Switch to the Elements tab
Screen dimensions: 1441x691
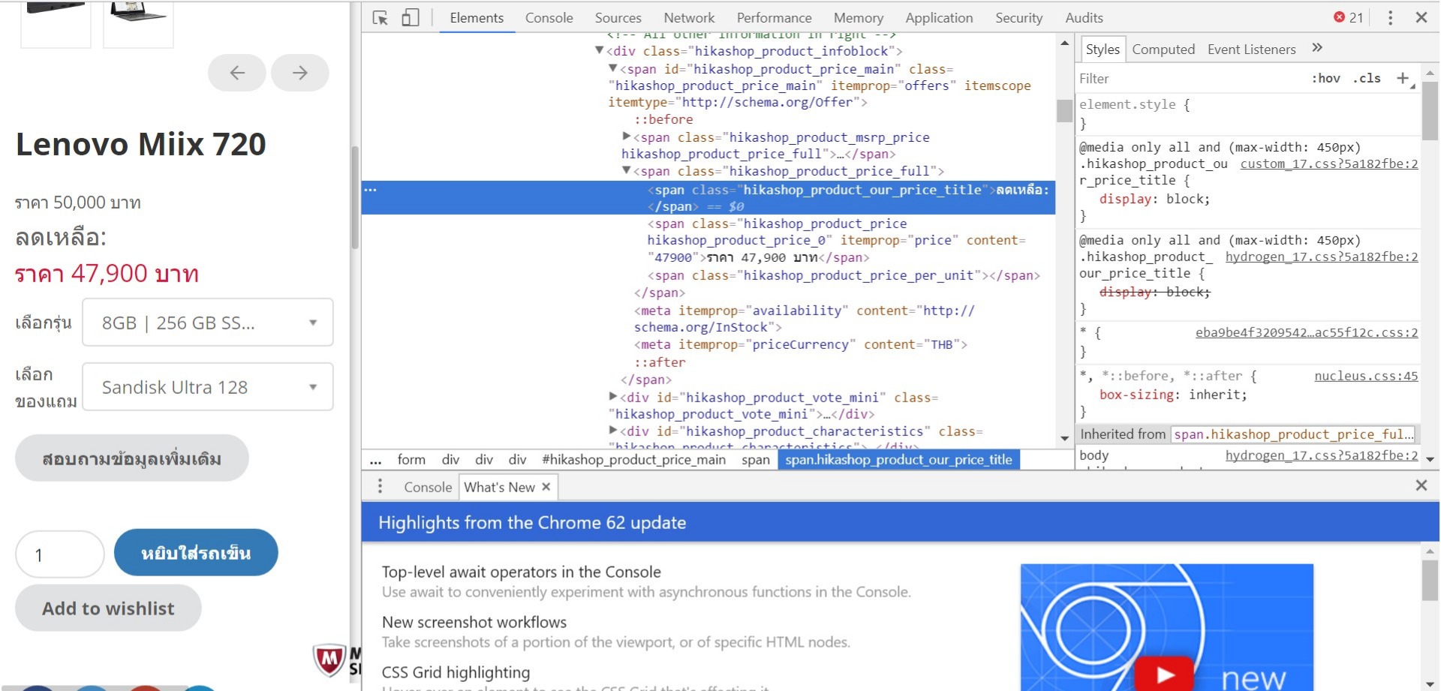477,18
